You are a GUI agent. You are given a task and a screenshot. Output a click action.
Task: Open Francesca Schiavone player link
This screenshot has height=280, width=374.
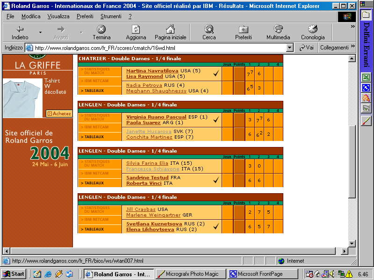[x=153, y=169]
